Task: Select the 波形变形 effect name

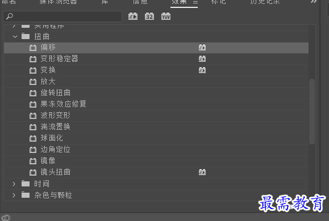Action: [x=56, y=115]
